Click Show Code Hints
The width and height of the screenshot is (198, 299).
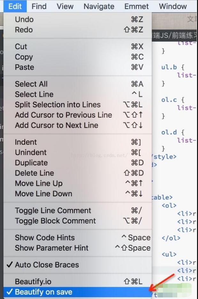coord(45,238)
